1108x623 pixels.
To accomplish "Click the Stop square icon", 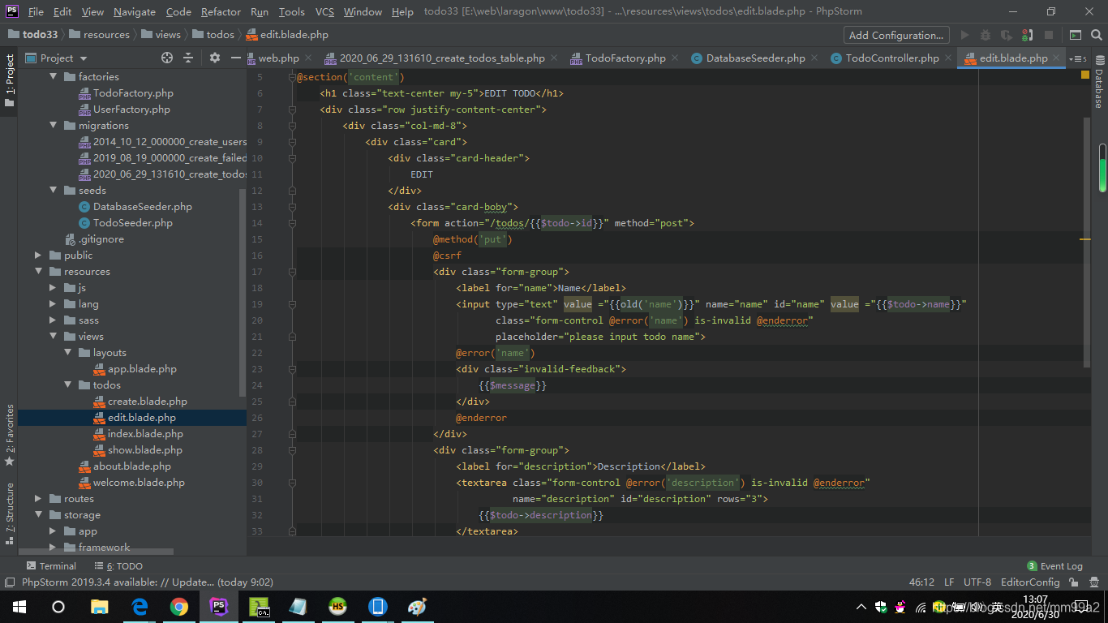I will (1049, 35).
